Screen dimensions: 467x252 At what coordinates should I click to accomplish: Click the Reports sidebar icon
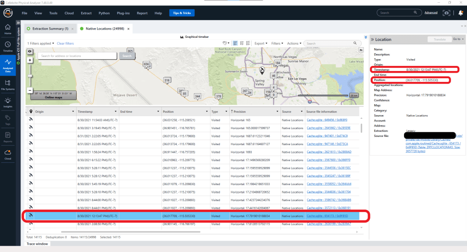click(8, 137)
